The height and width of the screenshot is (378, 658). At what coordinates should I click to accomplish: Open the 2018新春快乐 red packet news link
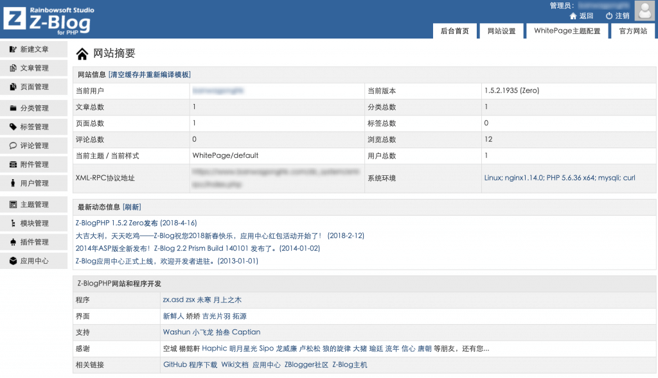click(x=220, y=236)
